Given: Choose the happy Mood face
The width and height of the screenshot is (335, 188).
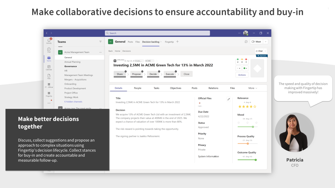Looking at the screenshot, I should [x=256, y=123].
